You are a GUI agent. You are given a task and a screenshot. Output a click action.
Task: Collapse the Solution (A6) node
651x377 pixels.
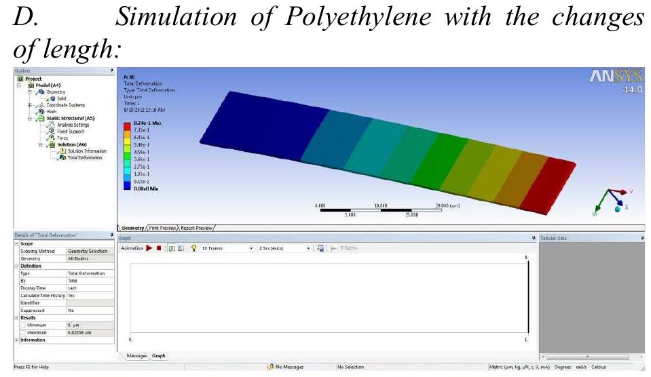pyautogui.click(x=40, y=145)
